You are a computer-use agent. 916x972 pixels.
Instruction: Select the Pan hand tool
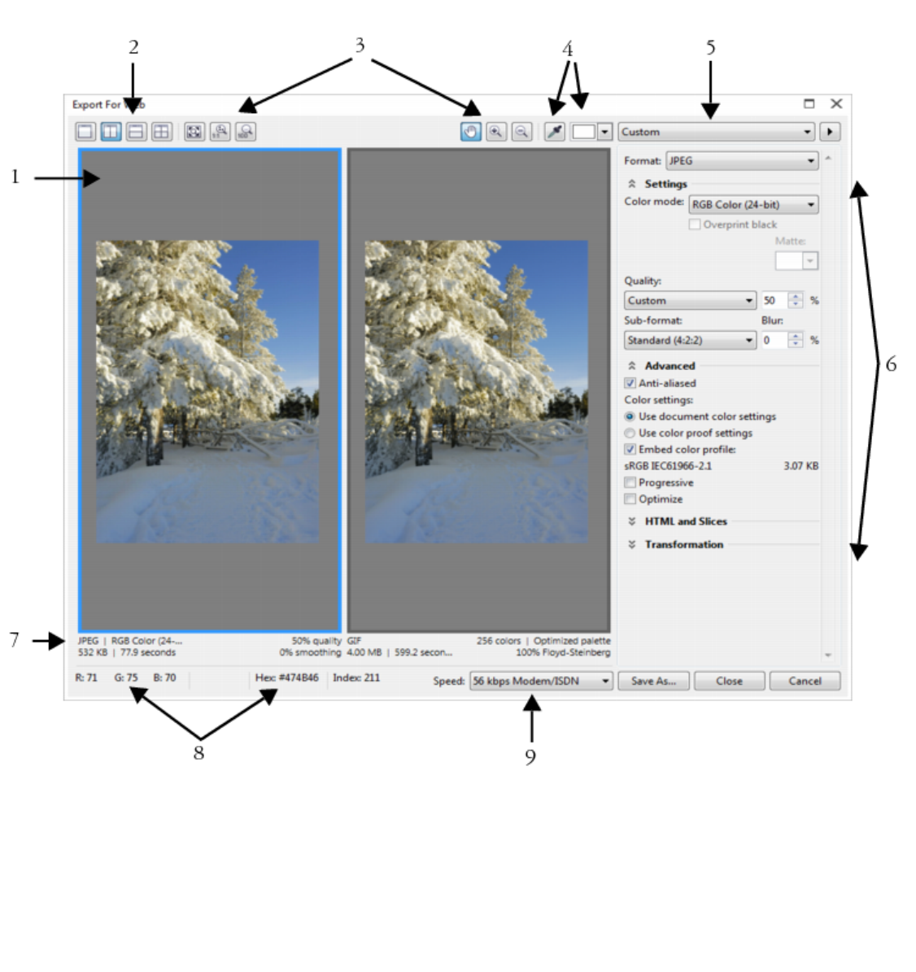click(x=471, y=132)
